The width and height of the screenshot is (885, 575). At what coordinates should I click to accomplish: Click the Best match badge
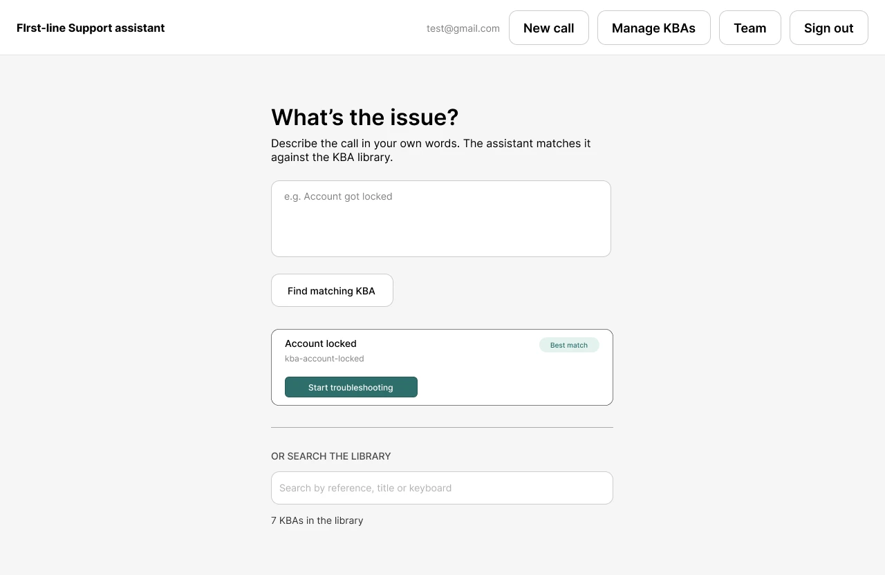[569, 345]
